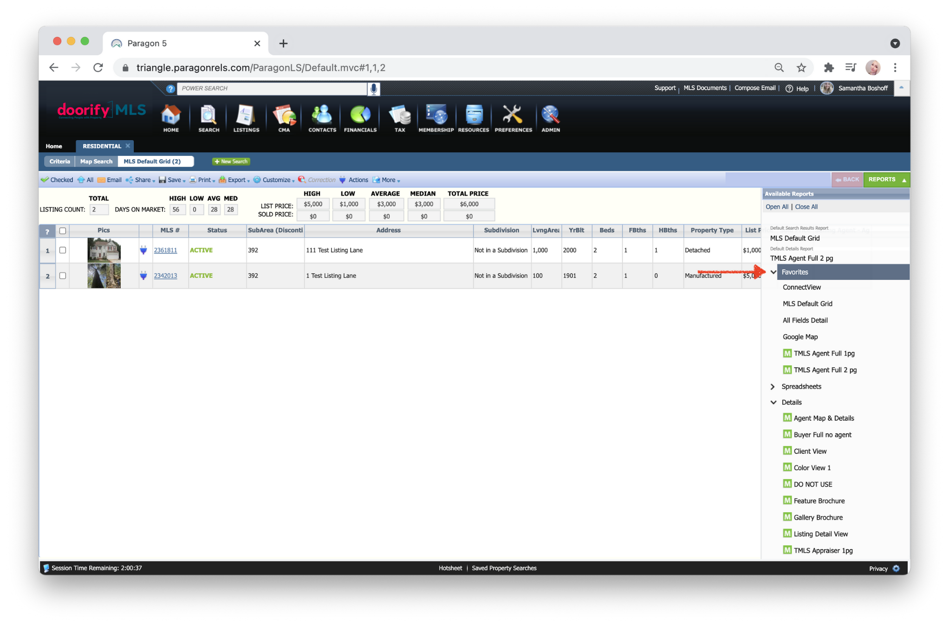Open MLS number 2361811 link
Screen dimensions: 949x626
pos(165,250)
